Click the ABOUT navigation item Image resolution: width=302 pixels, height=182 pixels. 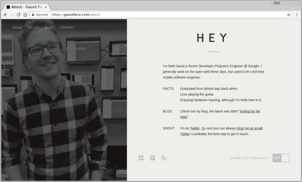click(x=34, y=28)
